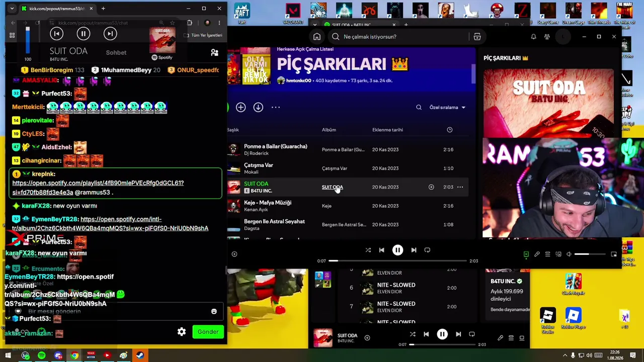The image size is (644, 362).
Task: Select the Sohbet tab in Kick chat
Action: 116,53
